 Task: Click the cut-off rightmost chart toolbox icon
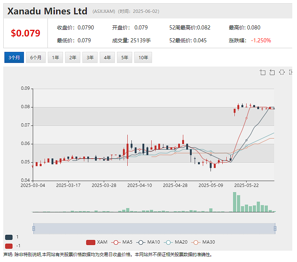(x=291, y=72)
